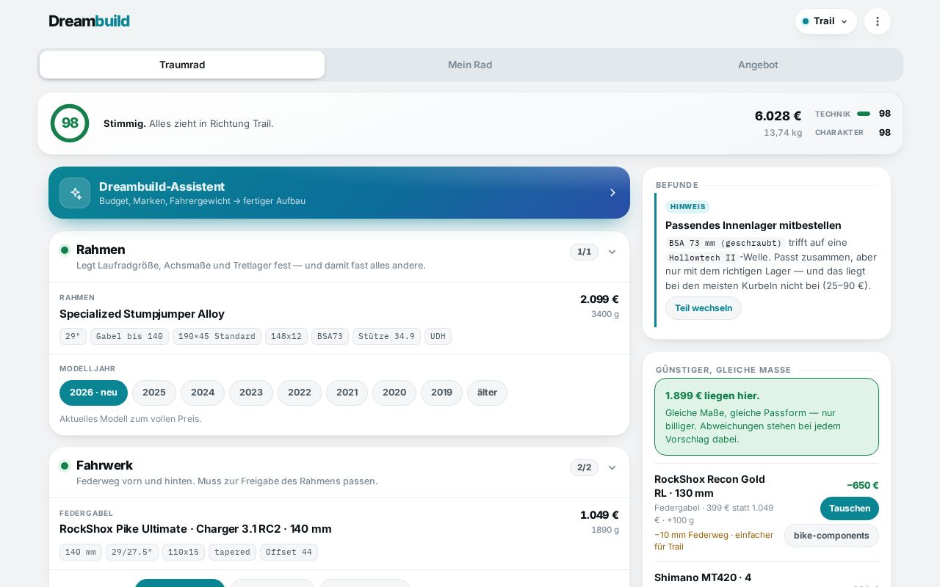940x587 pixels.
Task: Click the 'BSA73' frame spec tag
Action: point(330,337)
